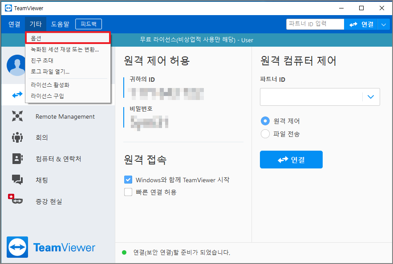
Task: Close the 기타 menu via its header
Action: [x=36, y=24]
